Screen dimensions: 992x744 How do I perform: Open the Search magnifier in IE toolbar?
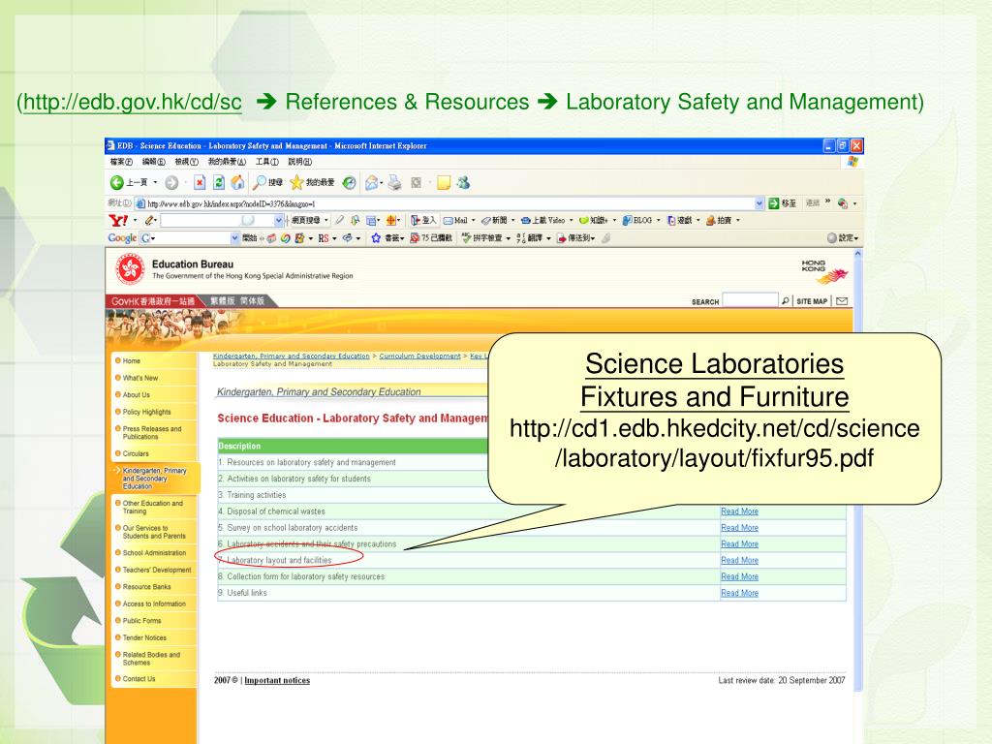coord(260,183)
